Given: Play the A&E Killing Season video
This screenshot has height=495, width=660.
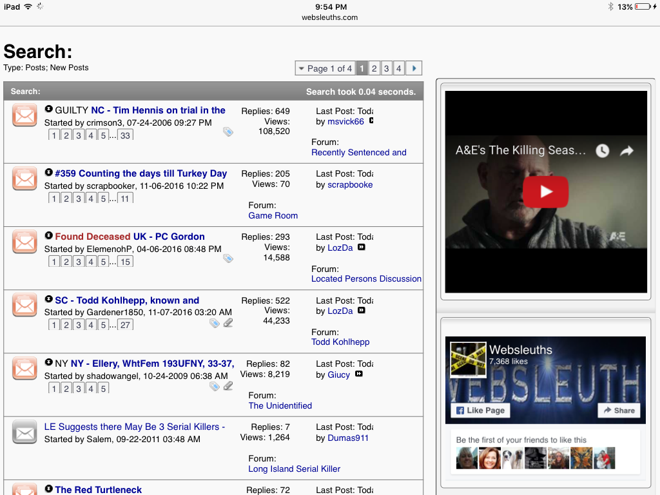Looking at the screenshot, I should point(545,191).
